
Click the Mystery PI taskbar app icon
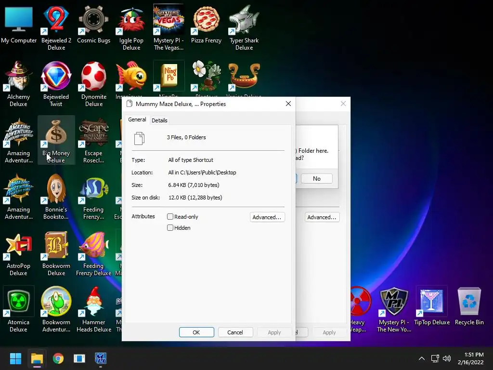click(101, 358)
